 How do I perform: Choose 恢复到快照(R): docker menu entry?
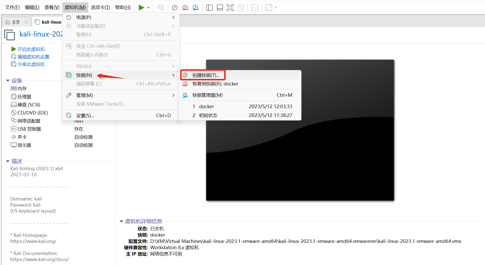[x=215, y=84]
